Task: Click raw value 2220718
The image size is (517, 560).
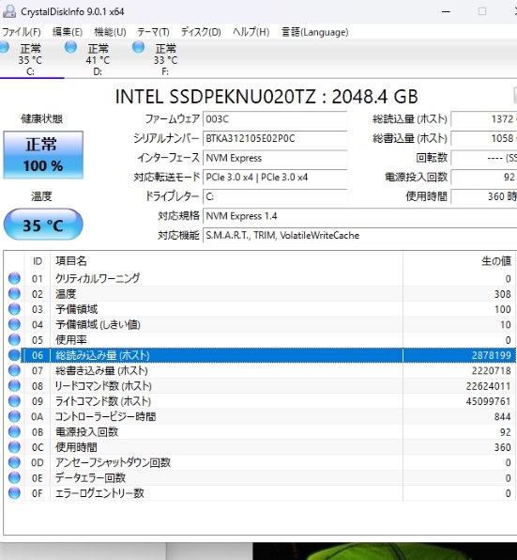Action: click(492, 371)
